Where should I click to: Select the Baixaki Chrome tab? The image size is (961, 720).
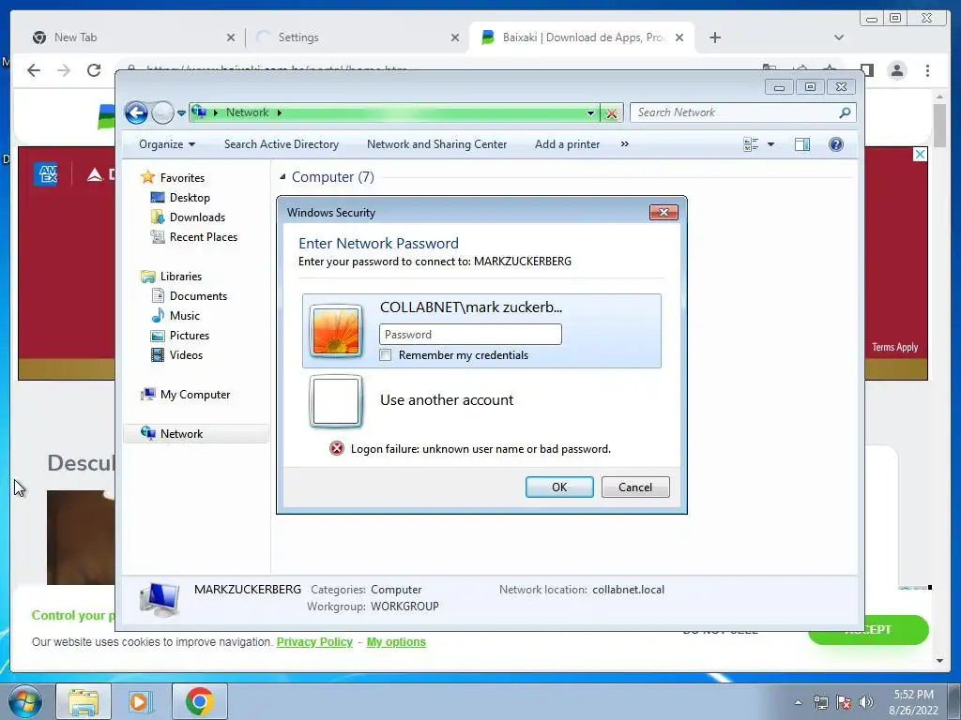pos(582,37)
